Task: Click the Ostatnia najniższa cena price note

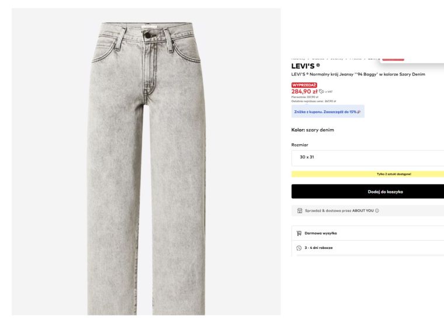Action: (x=314, y=101)
